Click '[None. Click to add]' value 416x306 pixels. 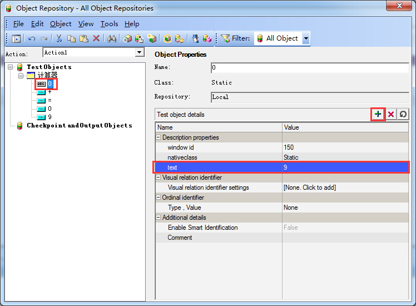310,187
